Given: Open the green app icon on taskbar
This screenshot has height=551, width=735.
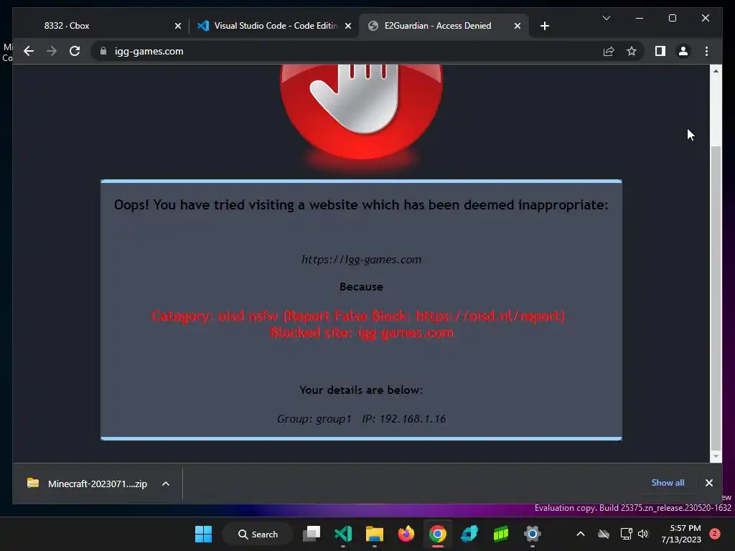Looking at the screenshot, I should [x=500, y=534].
